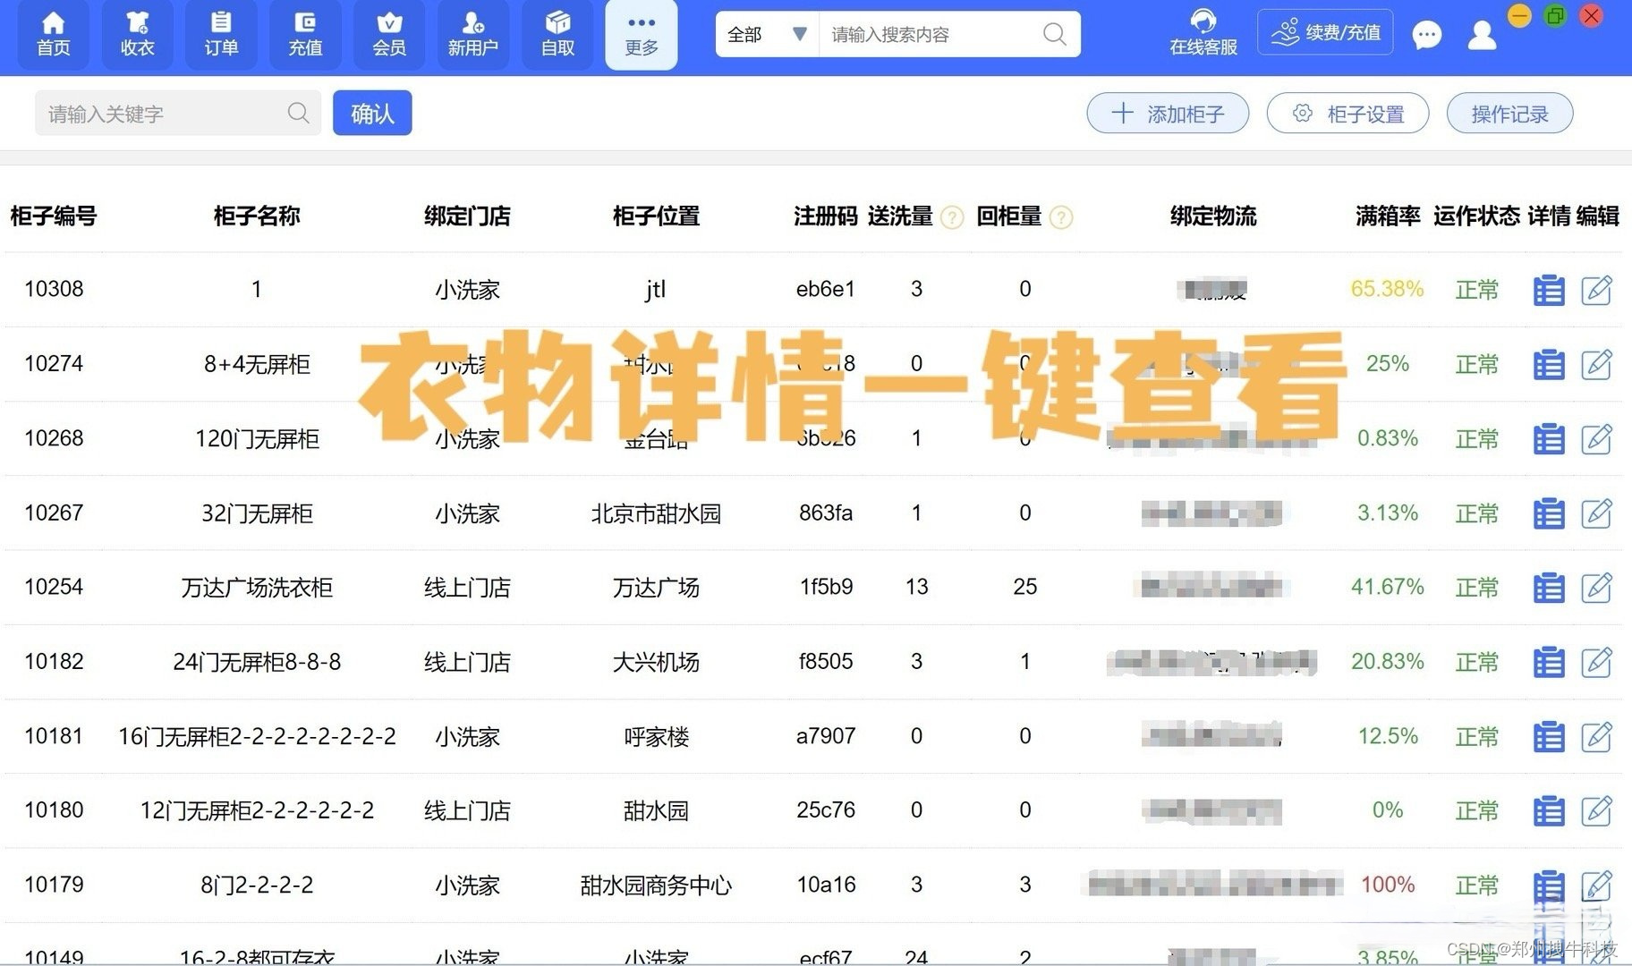
Task: View details for cabinet 10274
Action: tap(1549, 365)
